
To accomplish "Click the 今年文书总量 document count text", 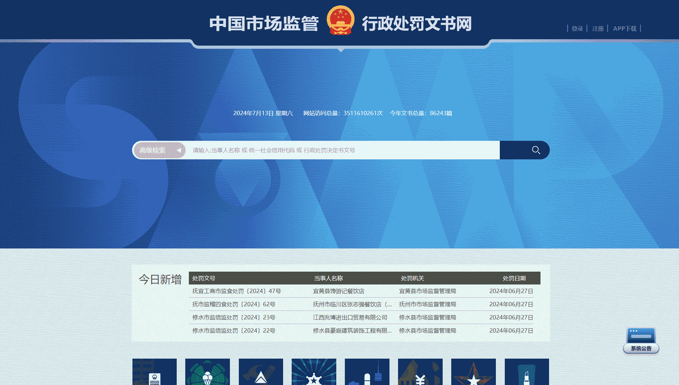I will 421,113.
